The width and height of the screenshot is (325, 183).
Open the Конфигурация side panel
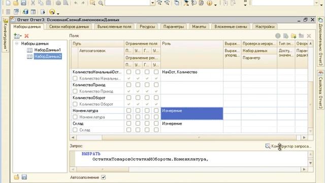tap(6, 35)
